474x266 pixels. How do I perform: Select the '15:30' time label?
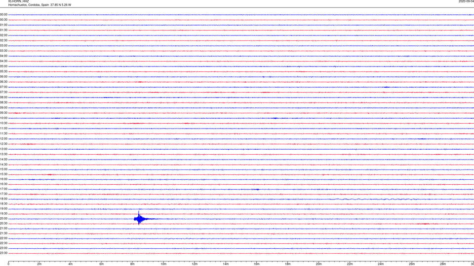[3, 174]
